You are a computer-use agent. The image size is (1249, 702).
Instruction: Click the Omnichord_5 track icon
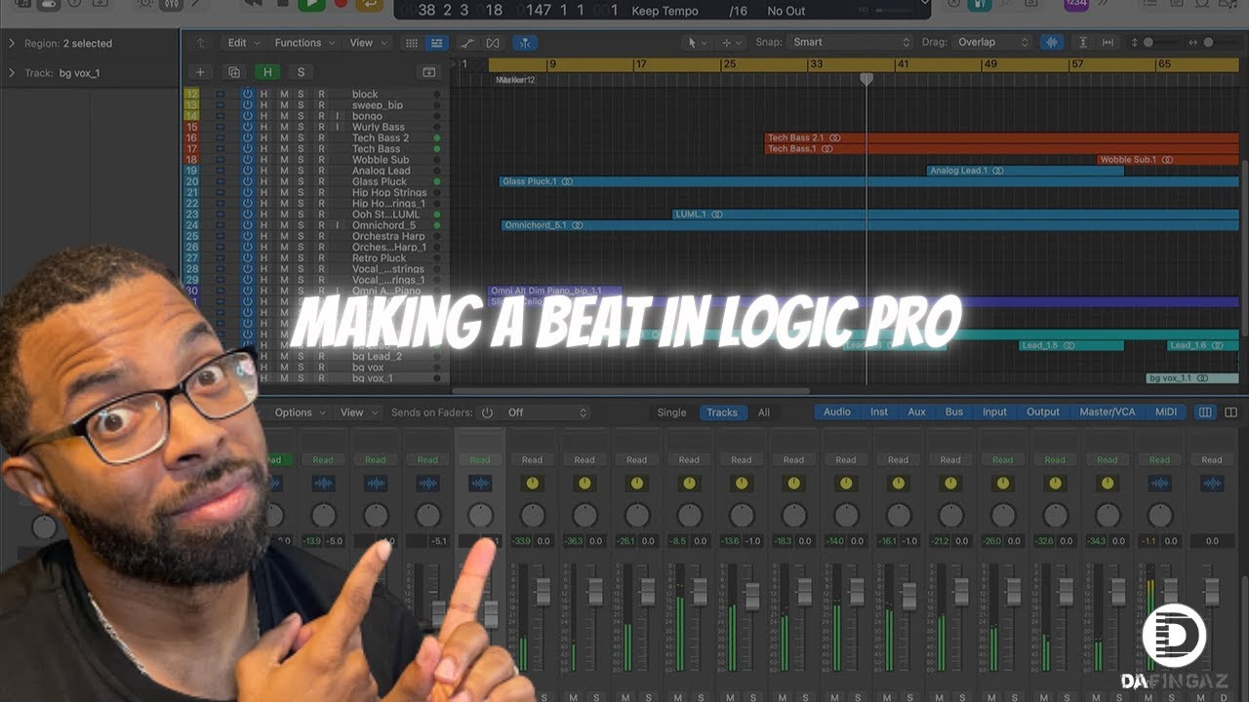[x=220, y=225]
